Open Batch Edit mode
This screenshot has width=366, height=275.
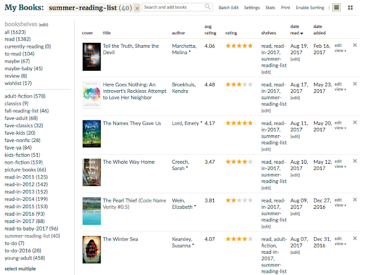tap(229, 7)
